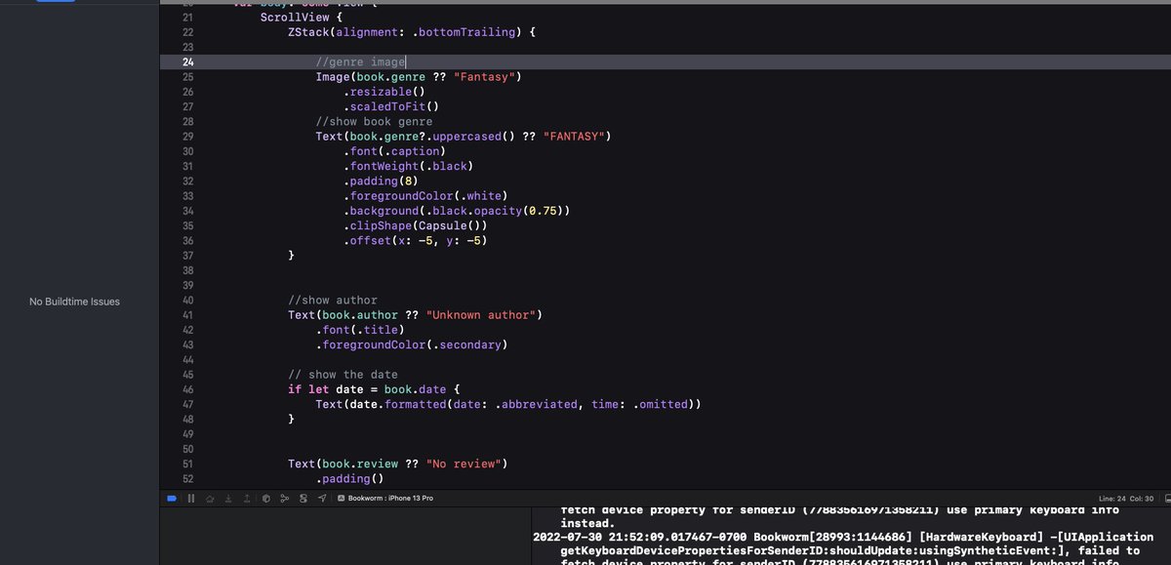
Task: Click the .clipShape(Capsule()) modifier
Action: (415, 225)
